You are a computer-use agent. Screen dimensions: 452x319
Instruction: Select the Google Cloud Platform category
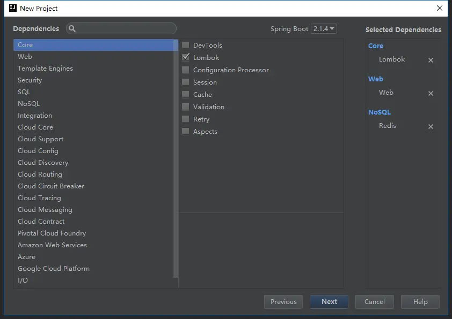(93, 269)
